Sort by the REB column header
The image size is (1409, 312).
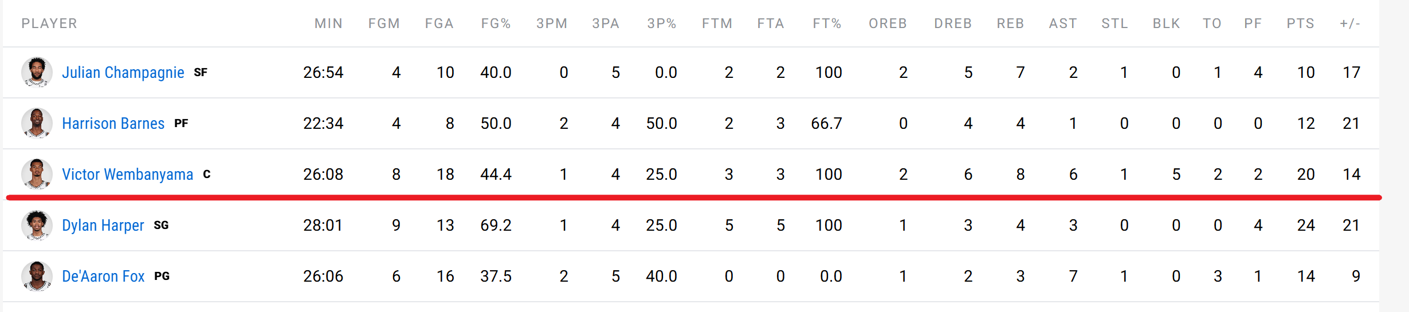click(x=1010, y=23)
